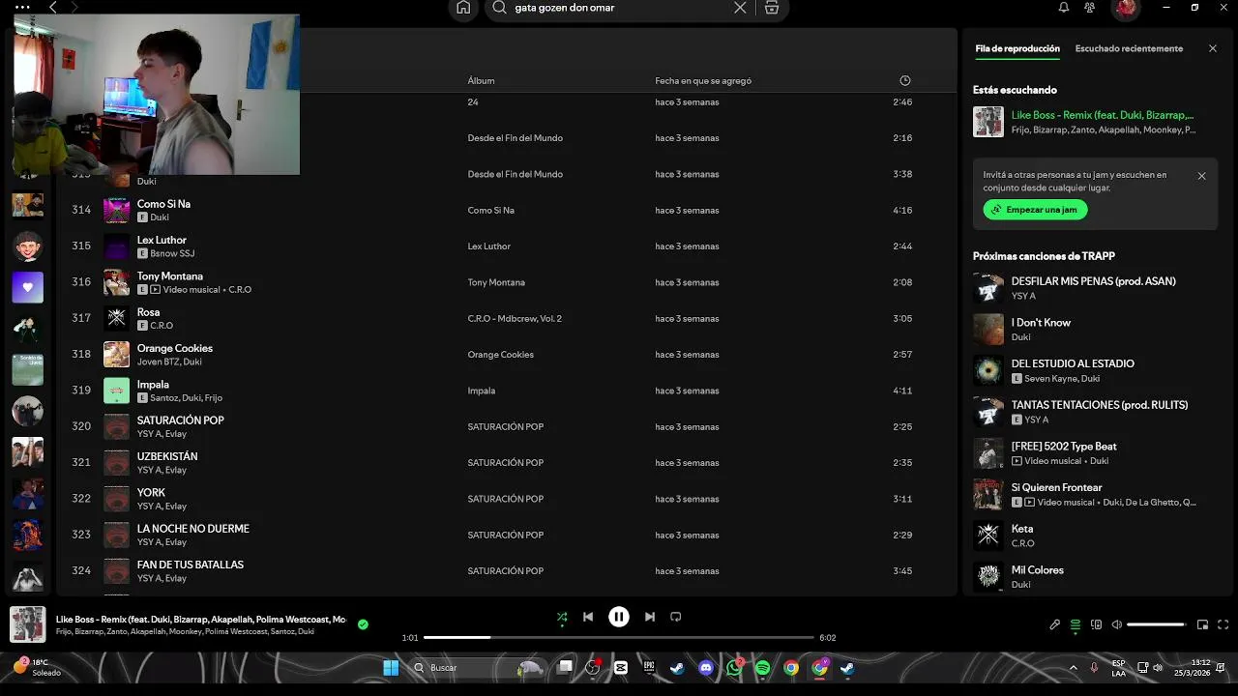Open Spotify taskbar icon
The width and height of the screenshot is (1238, 696).
click(x=763, y=668)
